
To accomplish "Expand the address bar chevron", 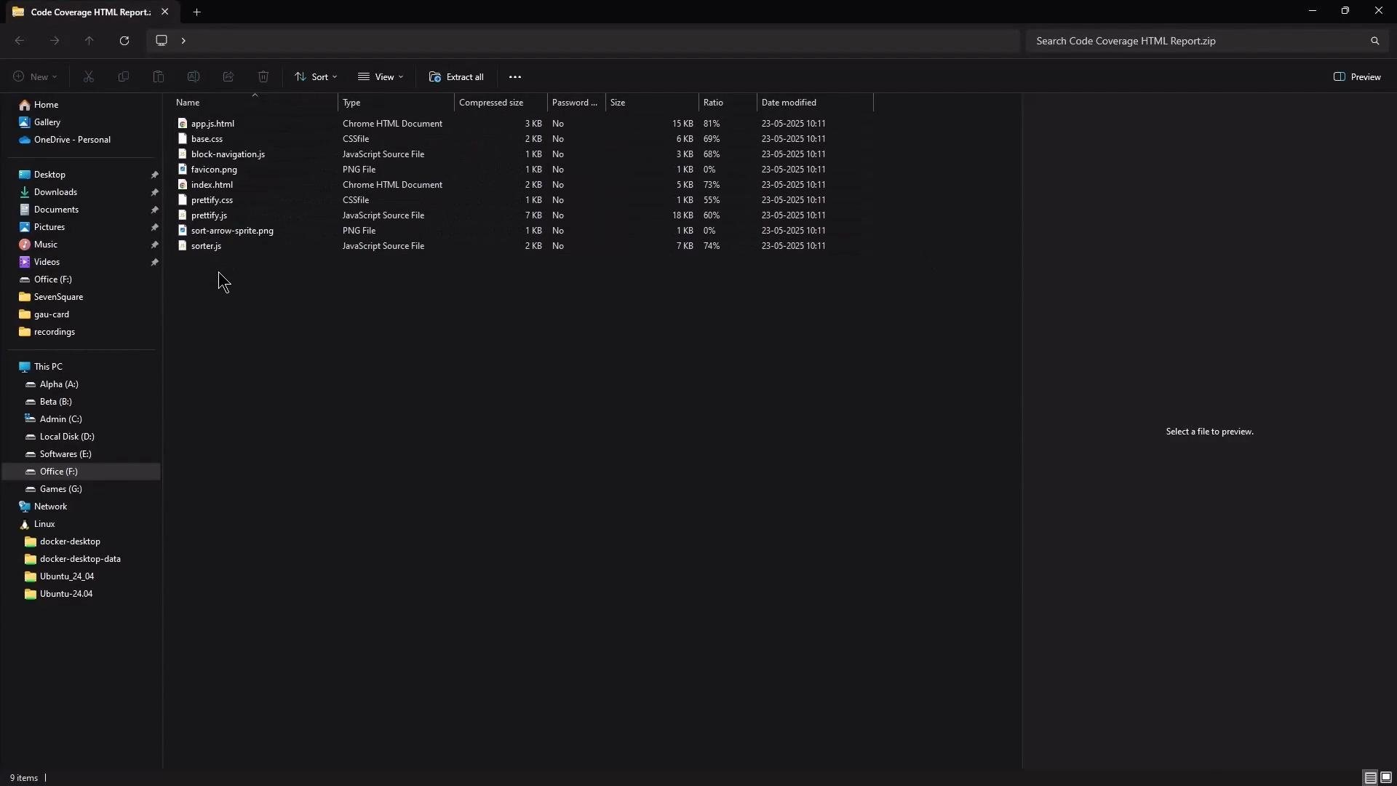I will 183,40.
